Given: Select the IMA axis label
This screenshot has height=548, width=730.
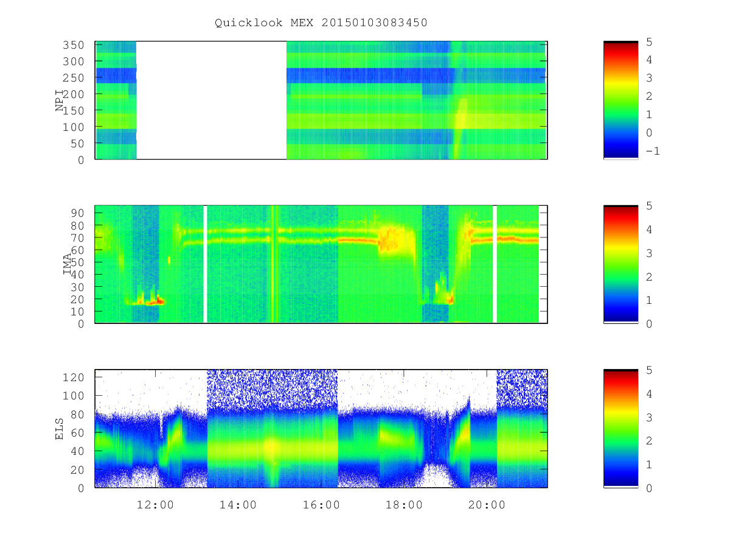Looking at the screenshot, I should [68, 264].
